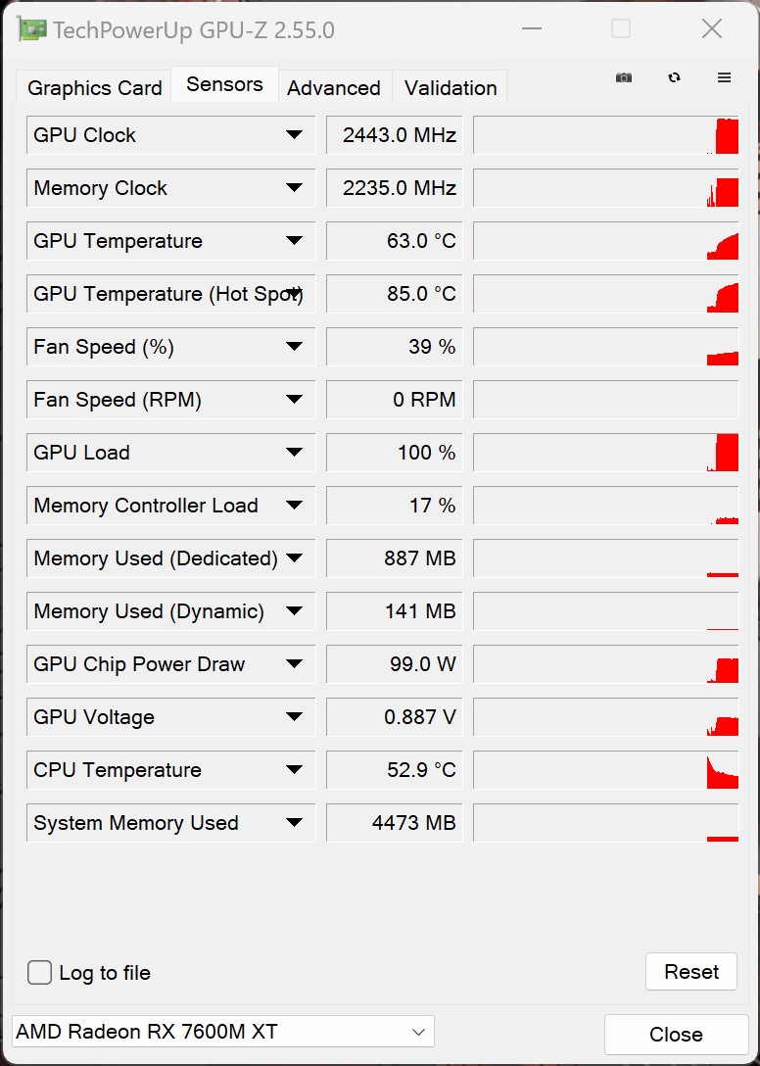Click the GPU-Z app icon in title bar
Screen dimensions: 760x1066
click(32, 29)
